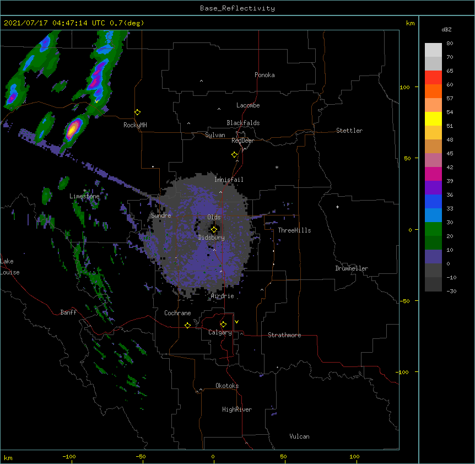Click the Okotoks town label
The image size is (475, 464).
pyautogui.click(x=227, y=386)
